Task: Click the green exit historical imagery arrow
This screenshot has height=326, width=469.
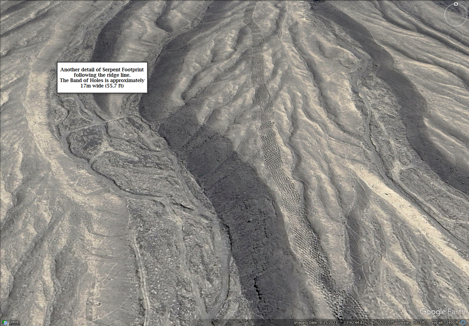Action: point(4,322)
